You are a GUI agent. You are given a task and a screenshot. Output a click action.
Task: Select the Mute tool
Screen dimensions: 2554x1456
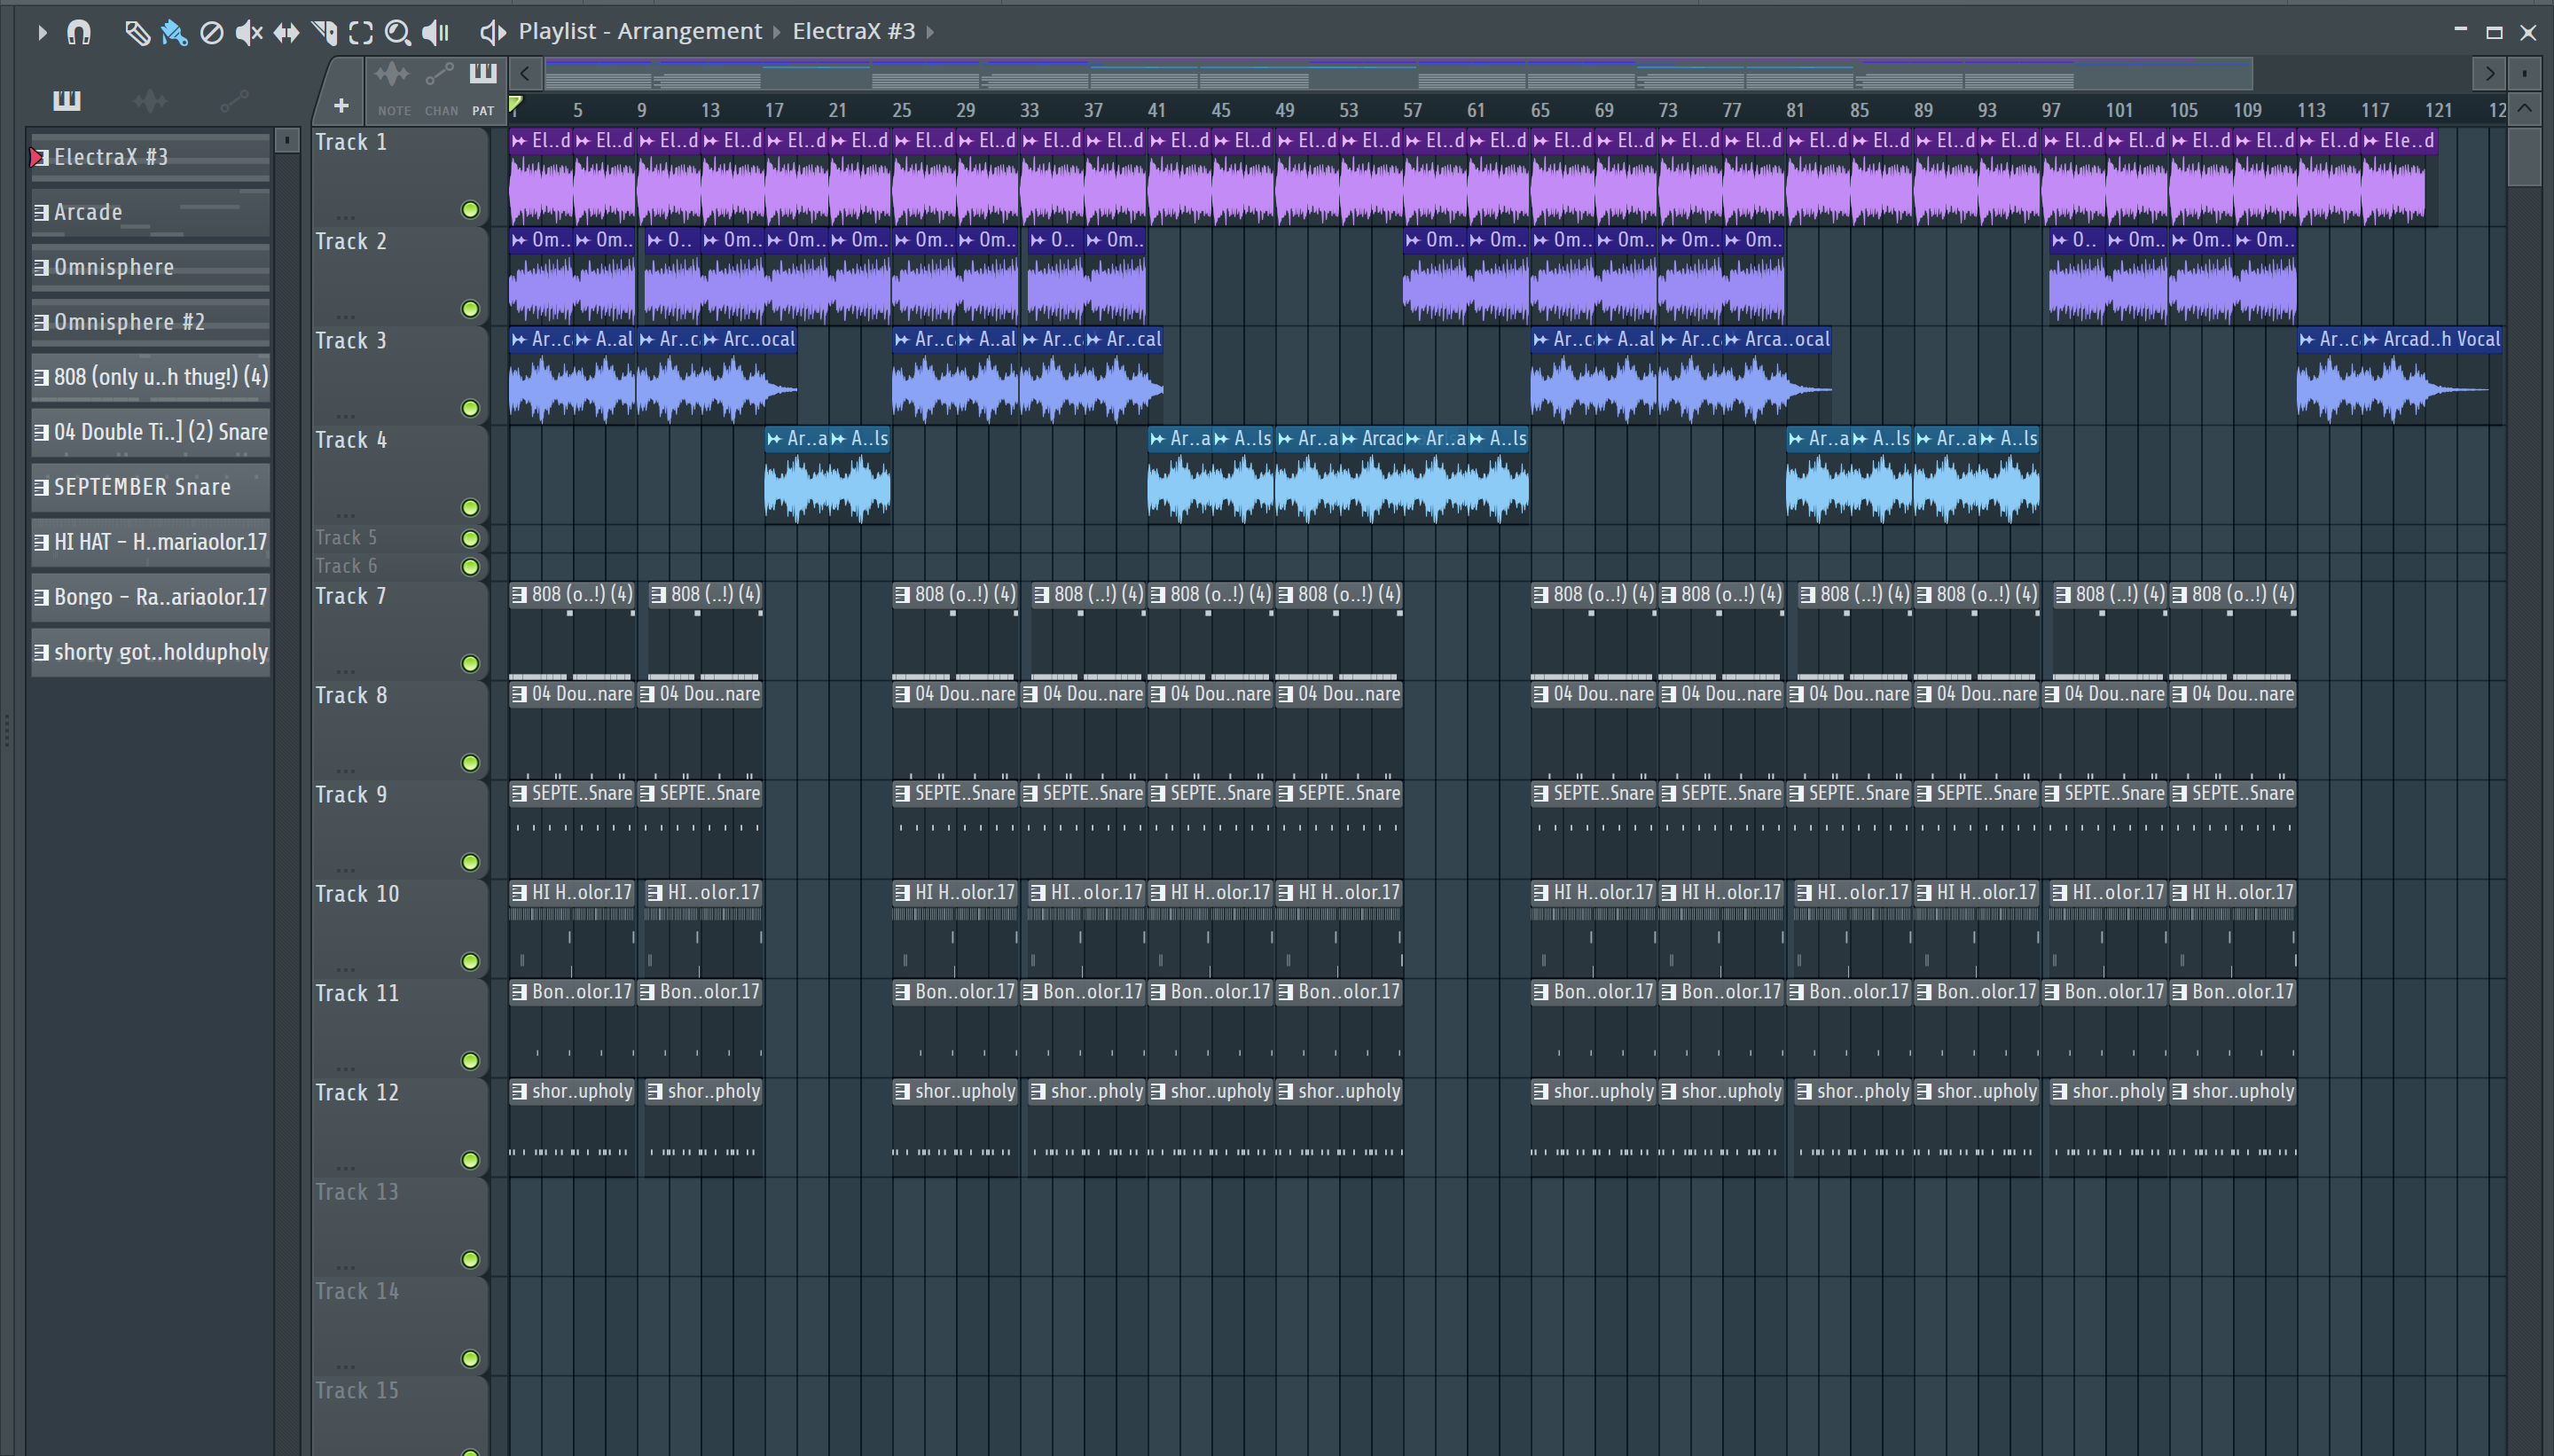pos(248,32)
